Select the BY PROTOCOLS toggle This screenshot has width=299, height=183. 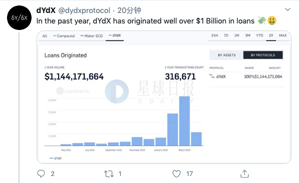(263, 55)
